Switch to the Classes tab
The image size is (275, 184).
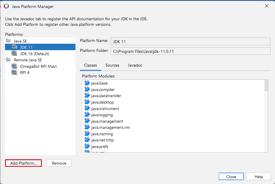click(x=90, y=65)
